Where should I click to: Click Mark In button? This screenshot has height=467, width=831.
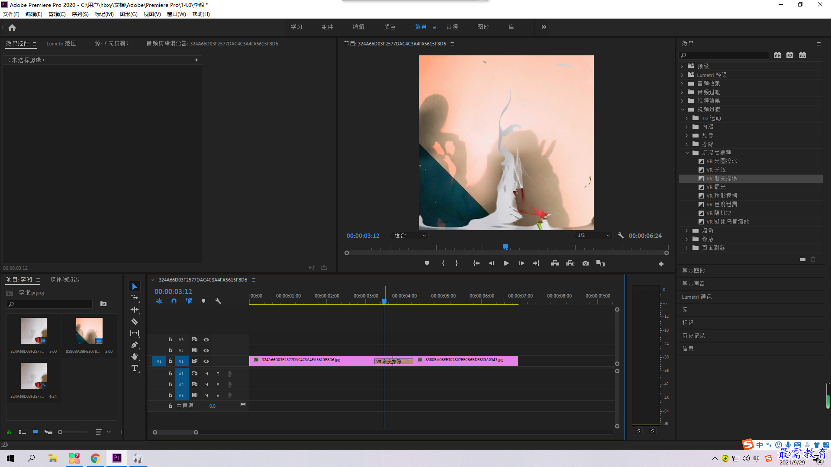coord(443,263)
